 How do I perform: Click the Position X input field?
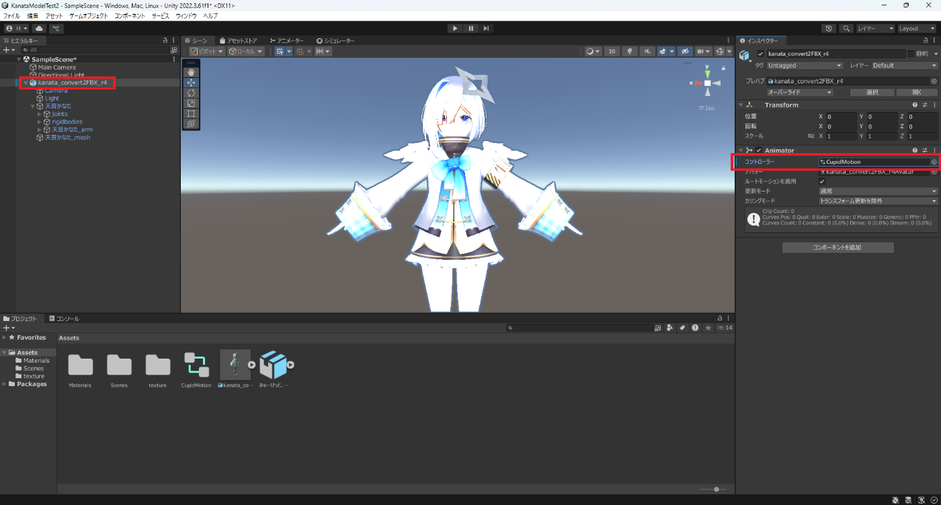[842, 117]
